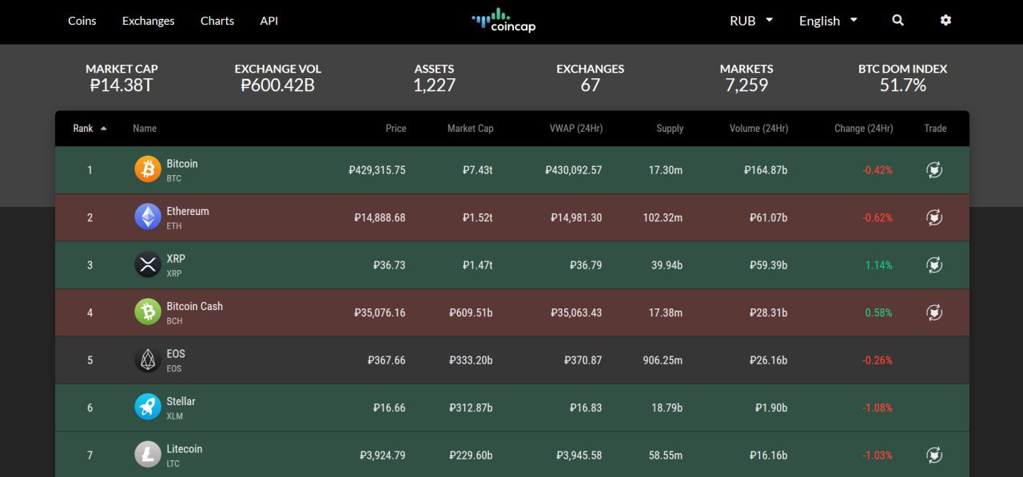Click the Bitcoin Cash coin icon
This screenshot has height=477, width=1023.
point(148,312)
